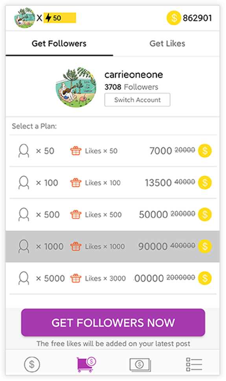Tap the small avatar in top bar
Viewport: 226px width, 381px height.
25,18
